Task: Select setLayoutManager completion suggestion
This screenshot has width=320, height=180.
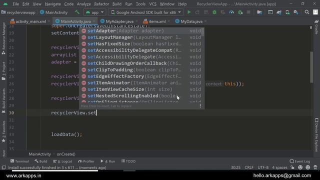Action: pyautogui.click(x=141, y=37)
